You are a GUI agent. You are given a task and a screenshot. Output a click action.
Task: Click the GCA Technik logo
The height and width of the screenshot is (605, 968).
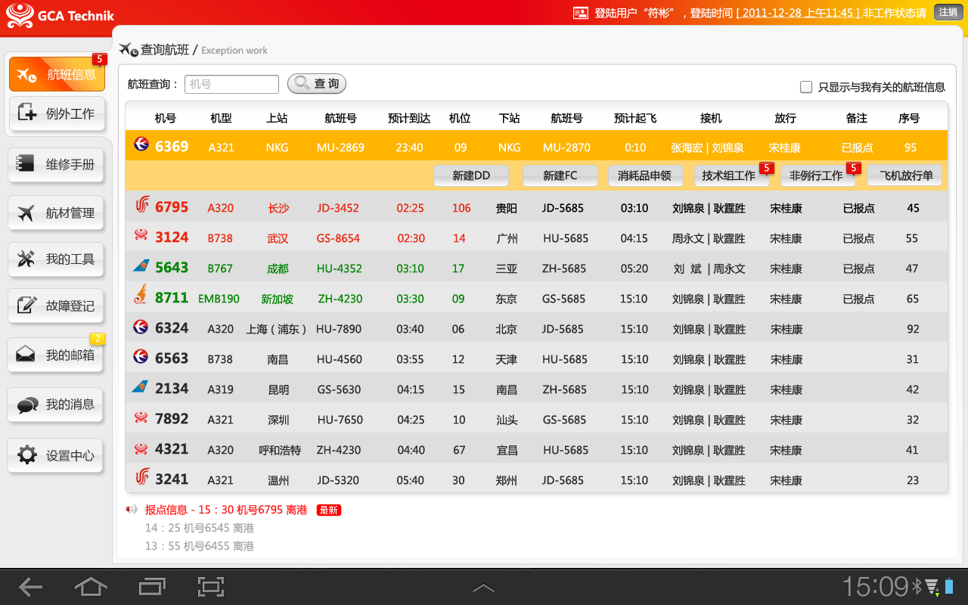[x=60, y=15]
